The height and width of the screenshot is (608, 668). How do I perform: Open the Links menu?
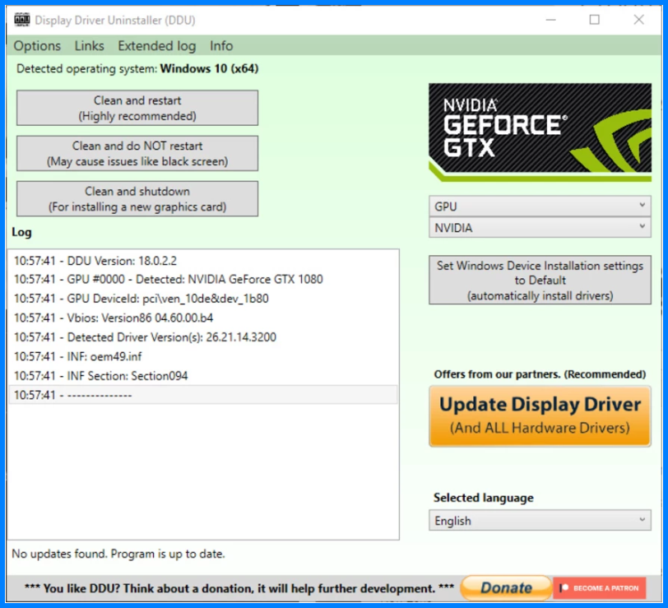pyautogui.click(x=89, y=46)
